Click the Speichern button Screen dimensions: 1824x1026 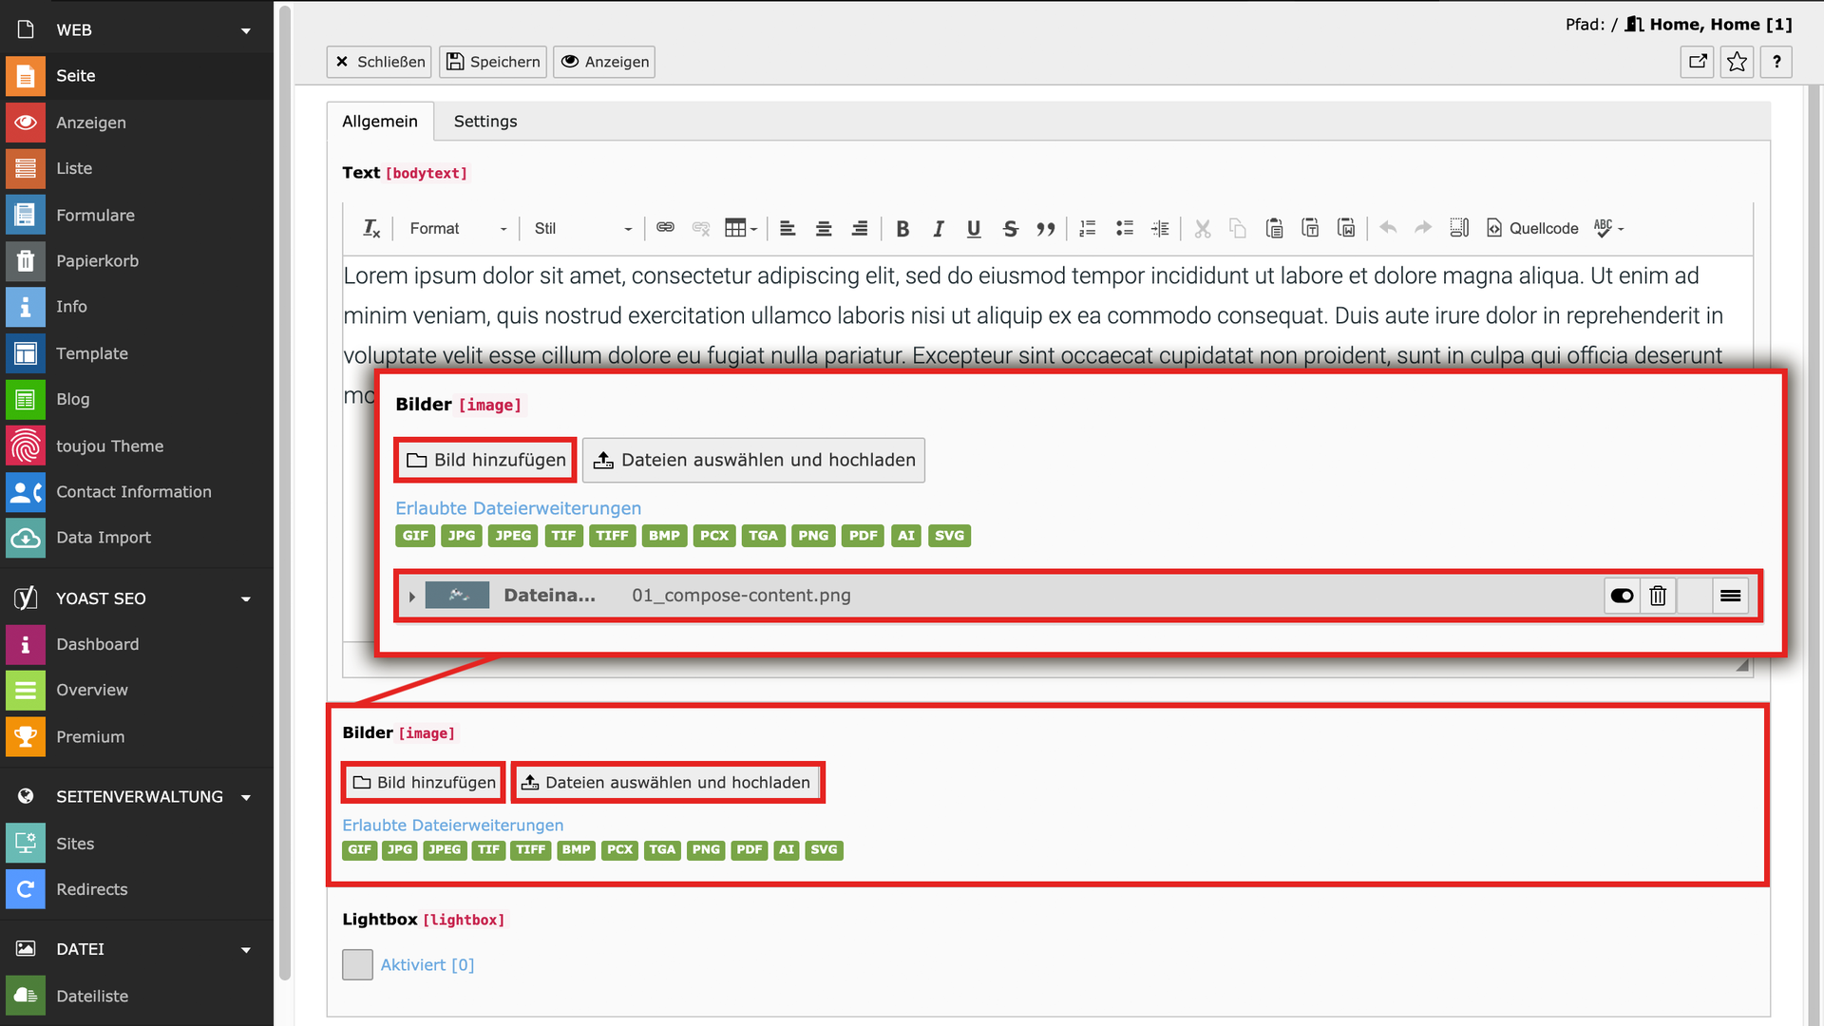[493, 62]
